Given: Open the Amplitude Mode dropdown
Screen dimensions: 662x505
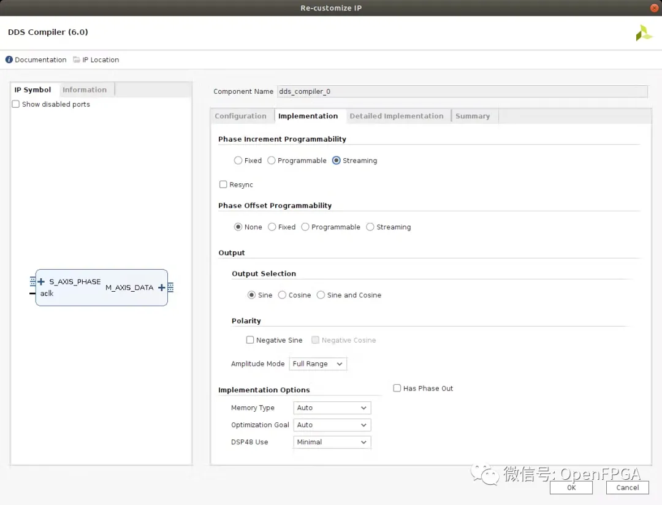Looking at the screenshot, I should pyautogui.click(x=318, y=364).
